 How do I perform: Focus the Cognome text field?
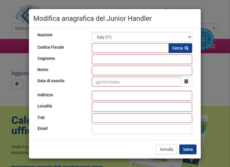coord(142,59)
